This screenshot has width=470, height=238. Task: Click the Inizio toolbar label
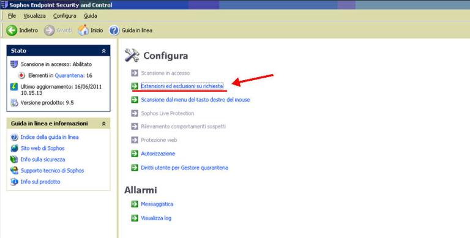point(97,30)
